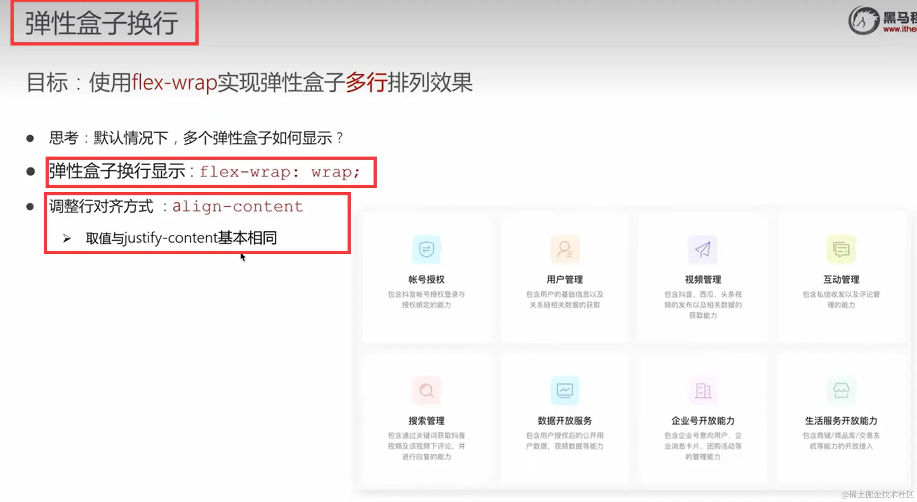This screenshot has width=917, height=502.
Task: Click the 数据开放服务 chart icon
Action: tap(564, 390)
